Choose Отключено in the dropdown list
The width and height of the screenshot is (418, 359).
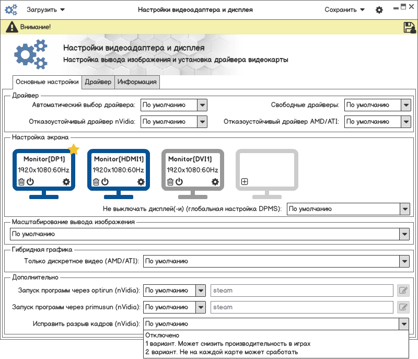tap(276, 335)
